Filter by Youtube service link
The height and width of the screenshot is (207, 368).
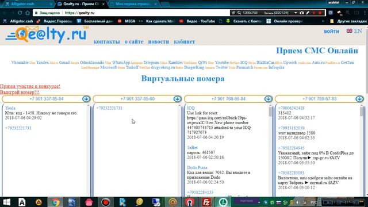(222, 63)
